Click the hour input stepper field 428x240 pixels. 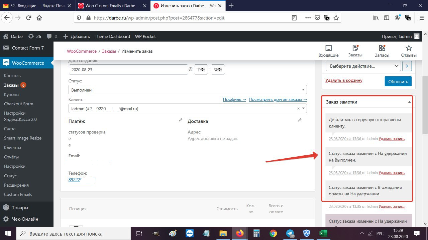pyautogui.click(x=201, y=69)
